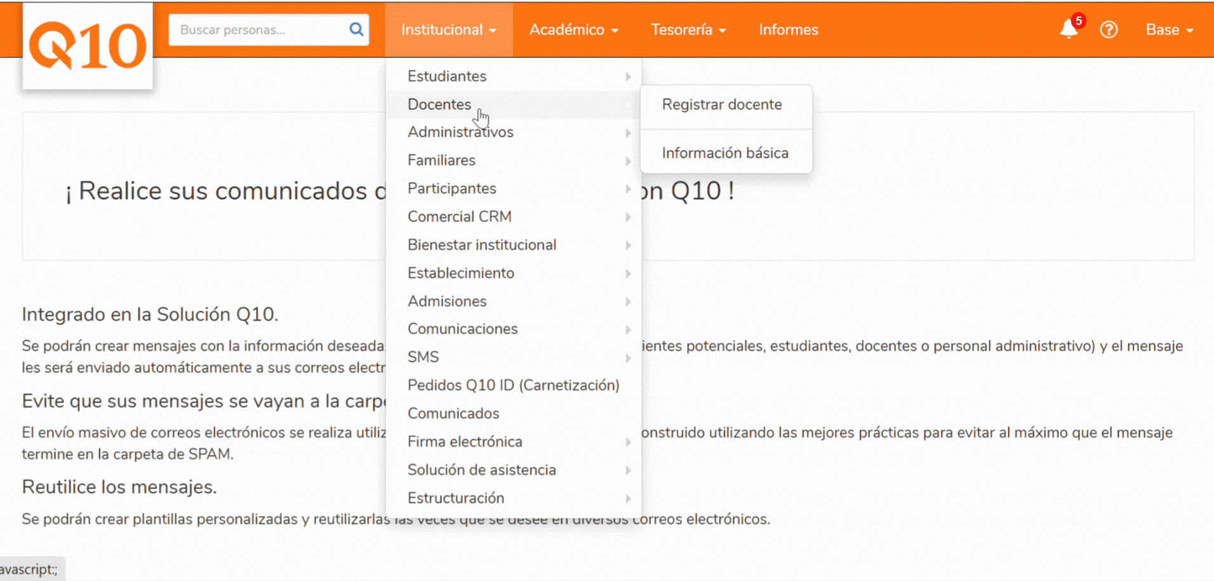Expand the Estudiantes submenu arrow
The image size is (1214, 581).
click(628, 77)
